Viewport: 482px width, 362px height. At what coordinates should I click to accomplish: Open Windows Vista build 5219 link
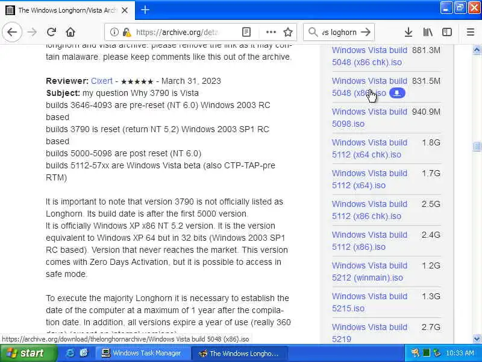pyautogui.click(x=369, y=333)
